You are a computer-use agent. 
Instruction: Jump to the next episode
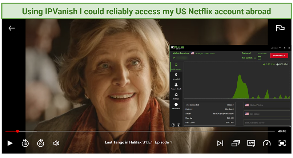tap(220, 143)
